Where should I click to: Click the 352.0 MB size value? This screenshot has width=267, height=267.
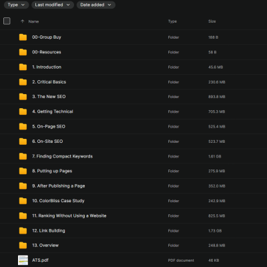[217, 186]
